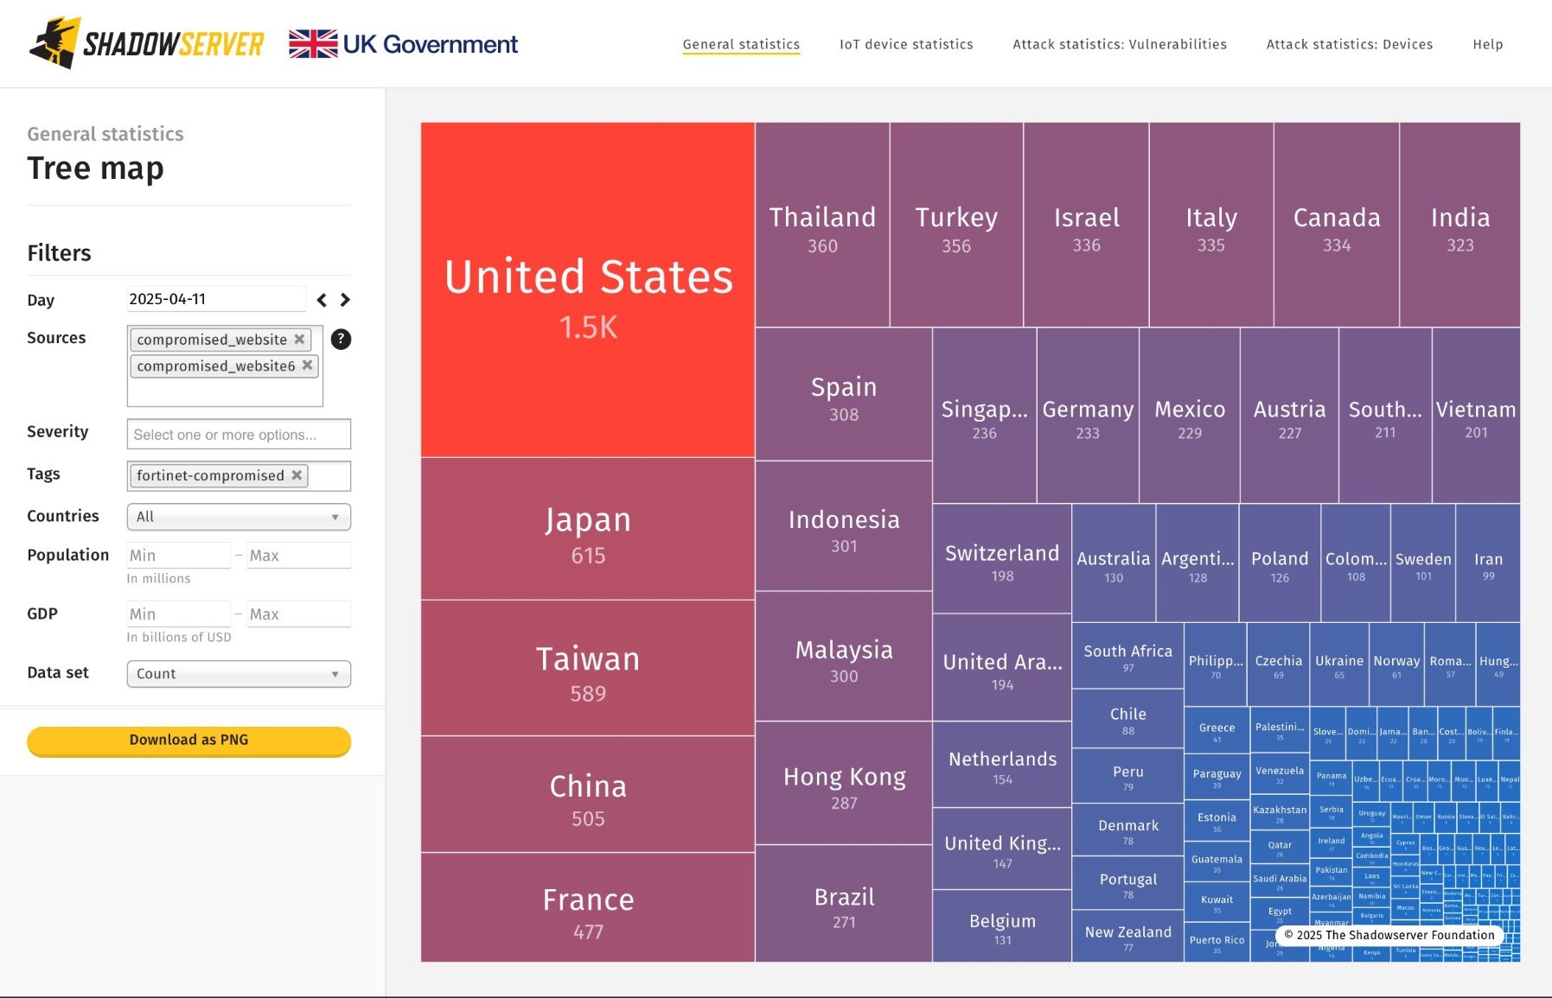Viewport: 1552px width, 998px height.
Task: Select the Switzerland treemap tile
Action: tap(1002, 559)
